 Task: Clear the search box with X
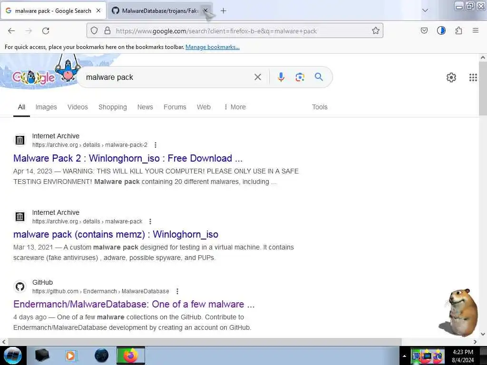(257, 77)
